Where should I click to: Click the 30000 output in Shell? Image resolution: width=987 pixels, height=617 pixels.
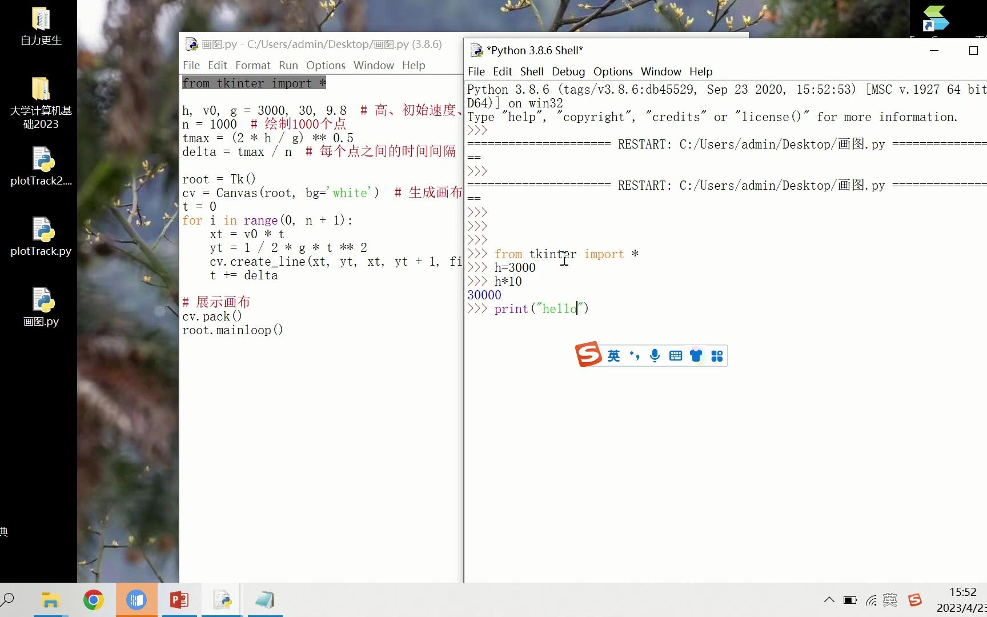click(x=484, y=295)
